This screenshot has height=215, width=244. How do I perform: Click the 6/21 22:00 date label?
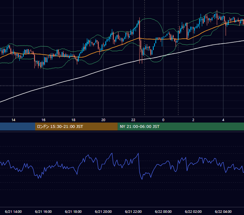click(133, 211)
